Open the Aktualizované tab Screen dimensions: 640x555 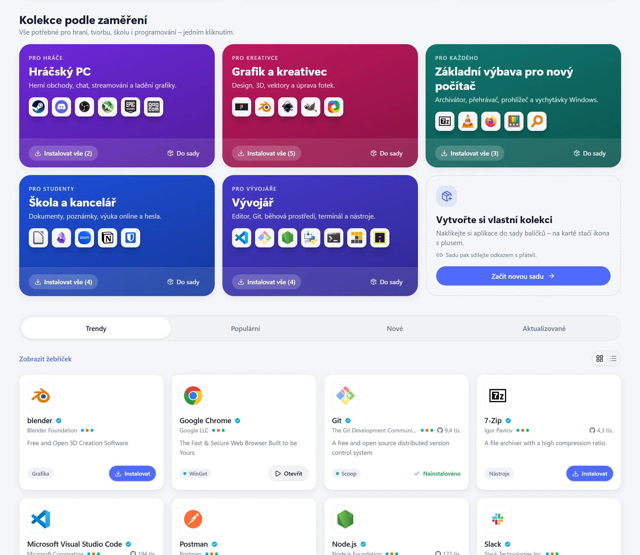pos(544,328)
